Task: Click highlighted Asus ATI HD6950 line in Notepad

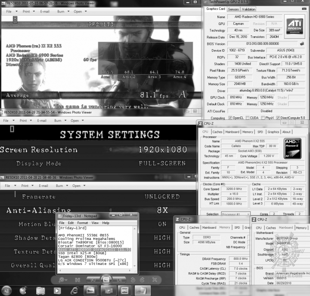Action: 94,249
